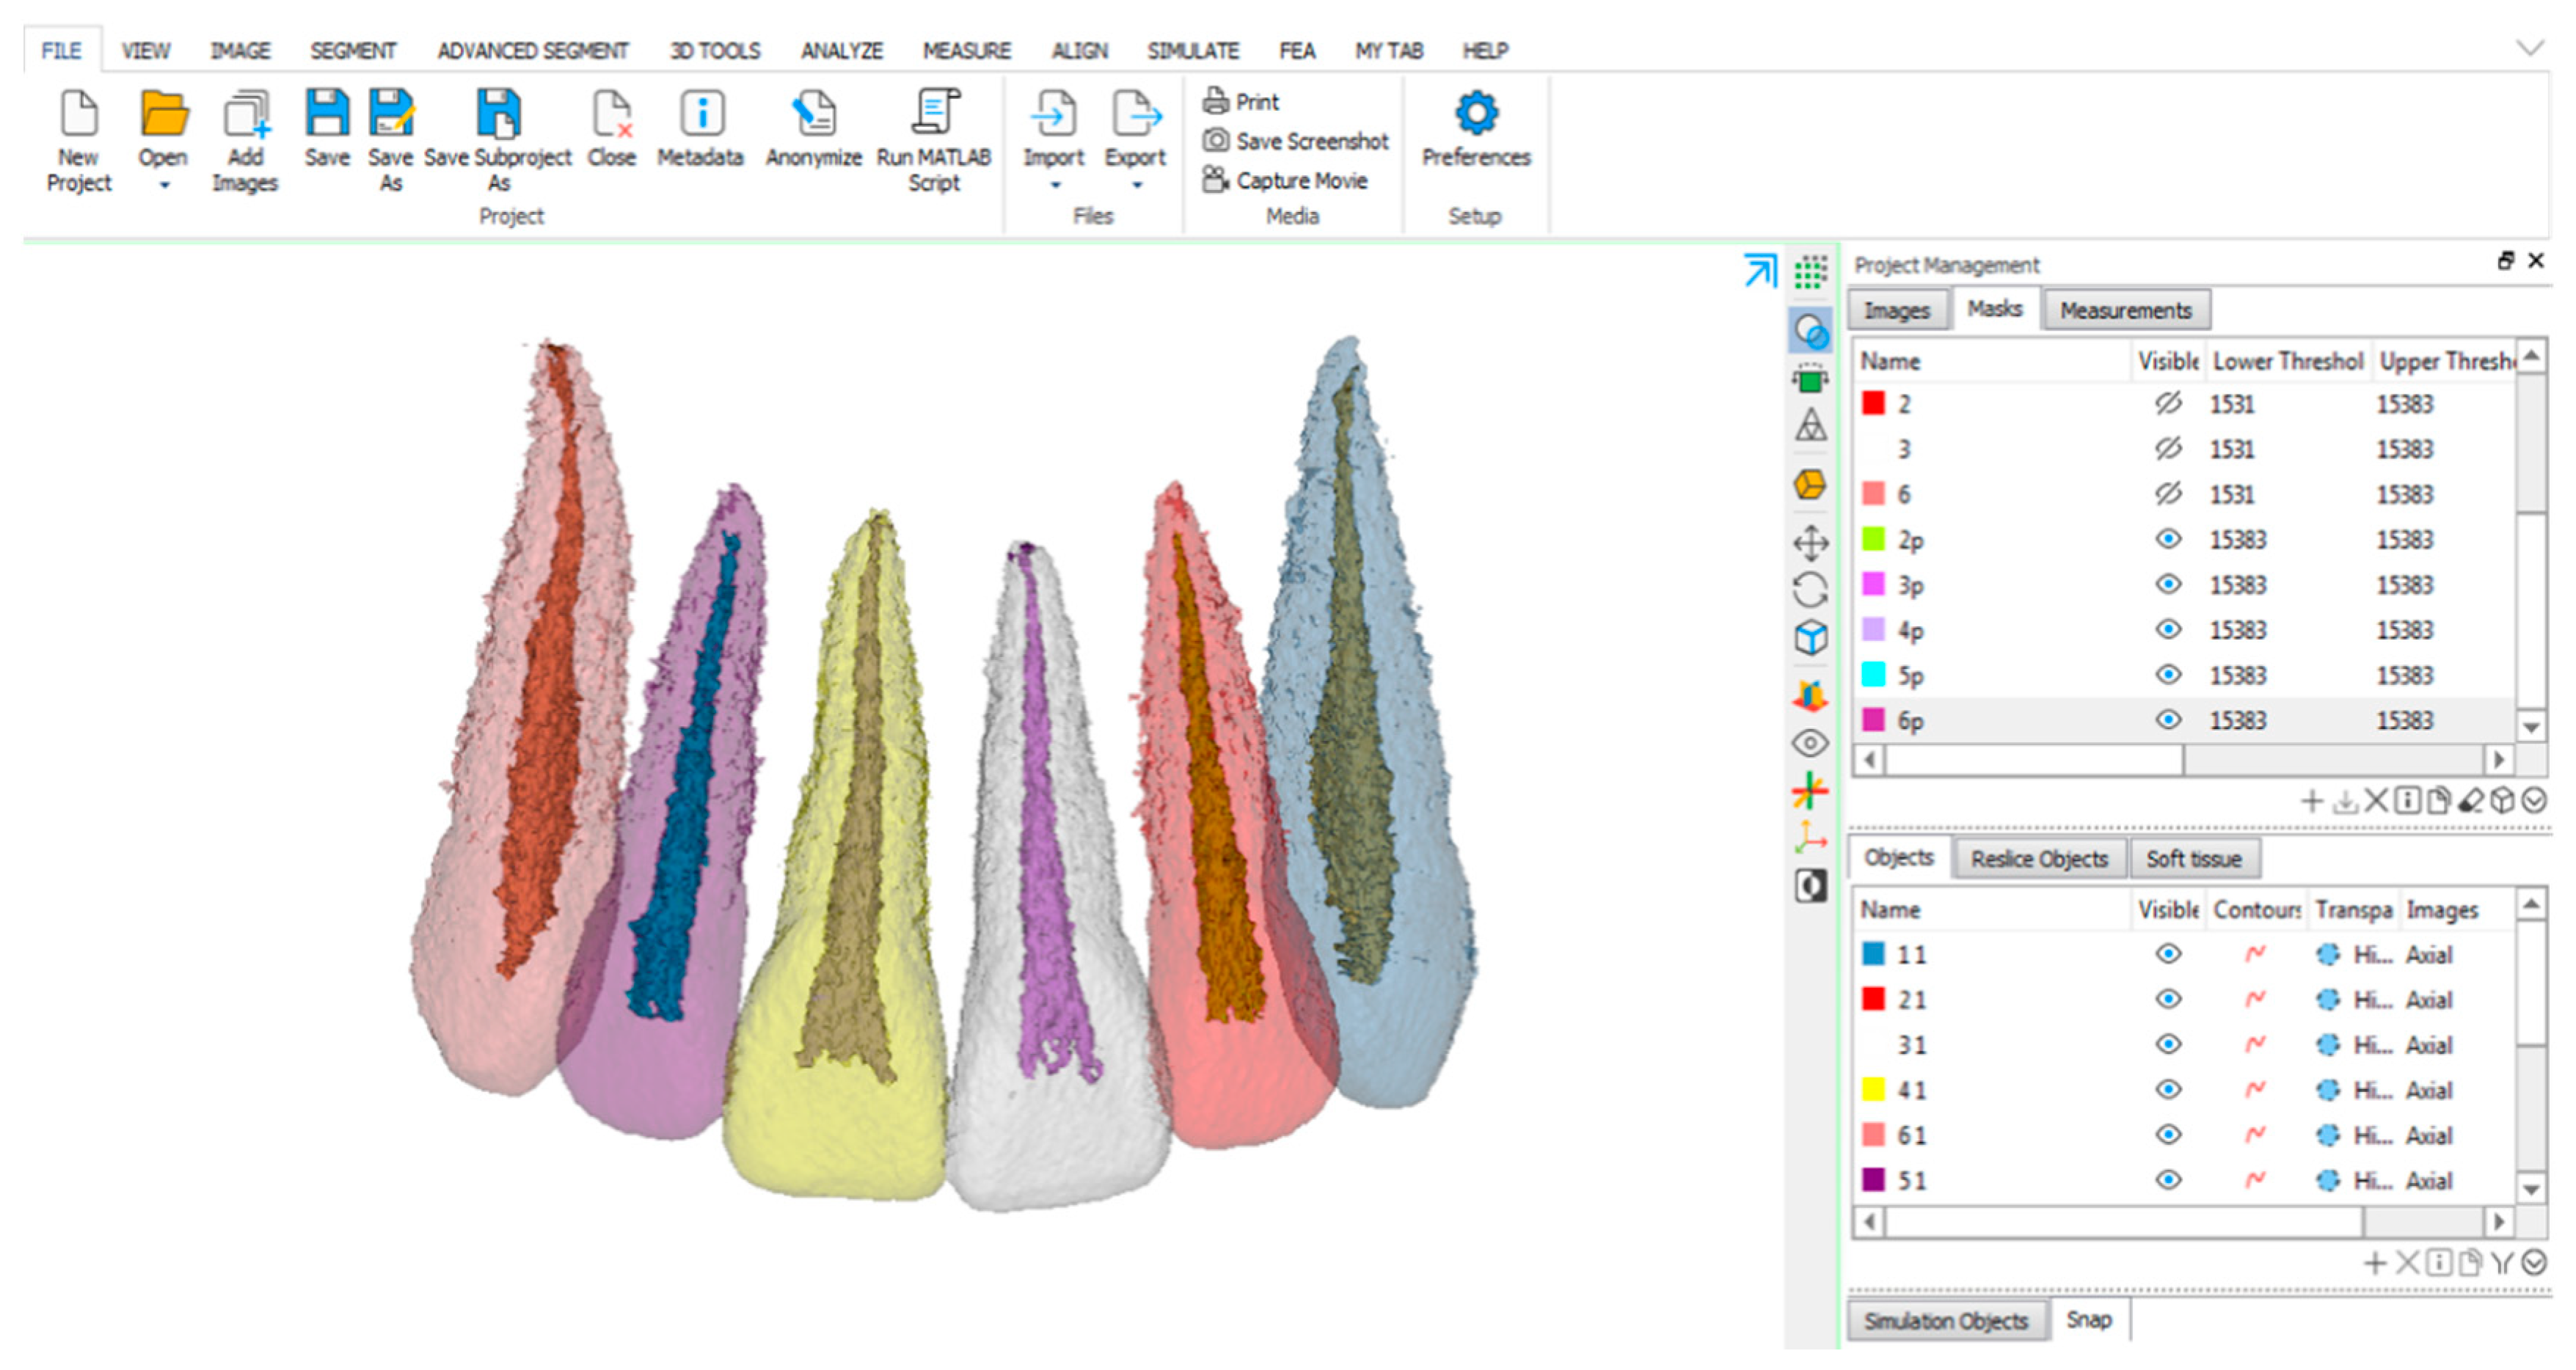
Task: Expand the Open dropdown arrow
Action: pos(164,186)
